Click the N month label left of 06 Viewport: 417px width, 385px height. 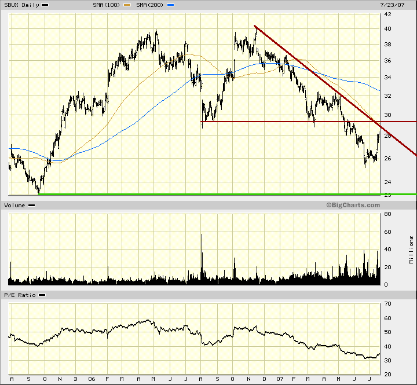coord(60,379)
